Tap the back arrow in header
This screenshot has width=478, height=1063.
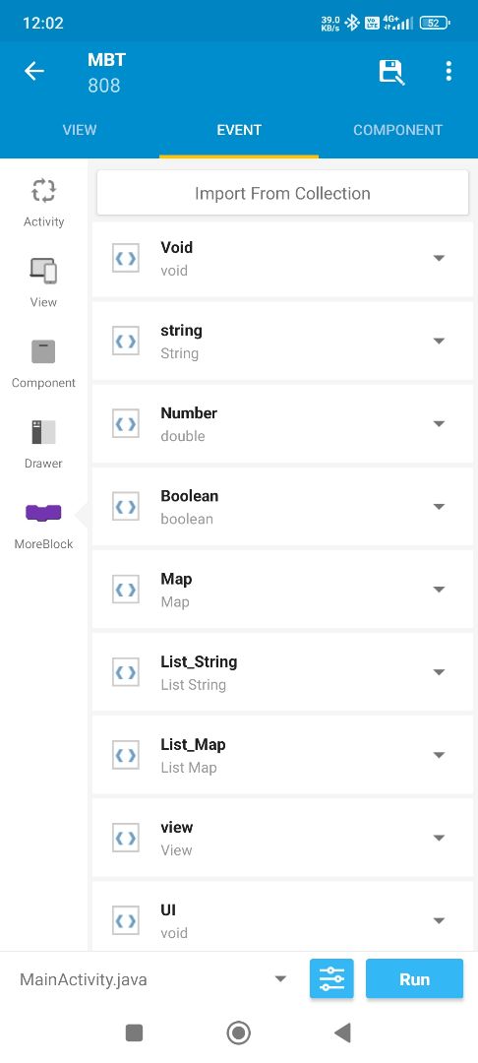click(33, 71)
